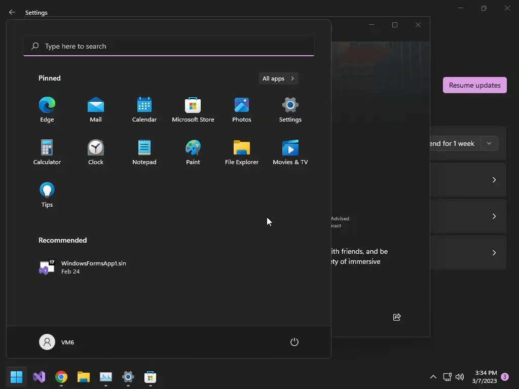Click the Type here to search field
Viewport: 519px width, 389px height.
pos(169,46)
